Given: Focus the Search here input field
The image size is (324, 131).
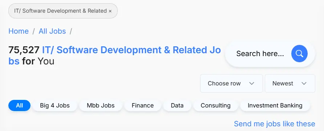Looking at the screenshot, I should [x=260, y=54].
